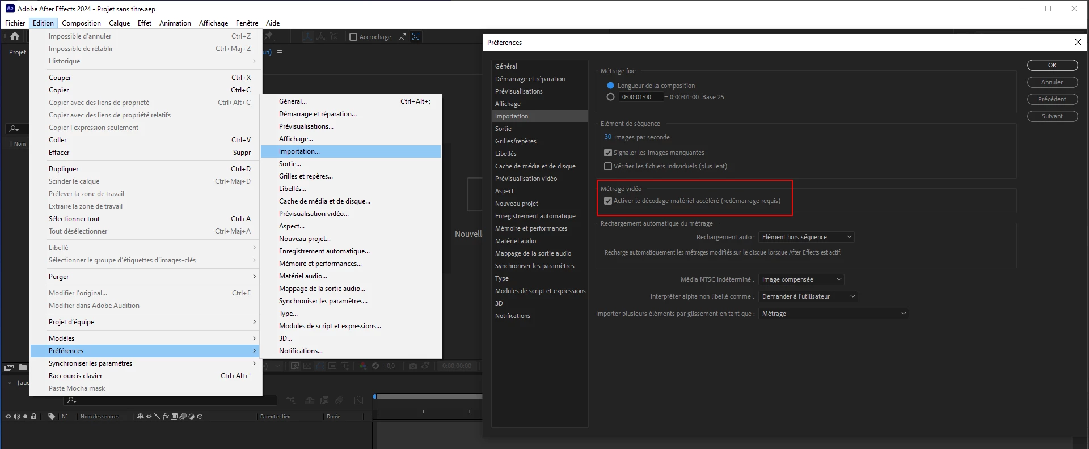Click the Project panel search magnifier

coord(14,129)
